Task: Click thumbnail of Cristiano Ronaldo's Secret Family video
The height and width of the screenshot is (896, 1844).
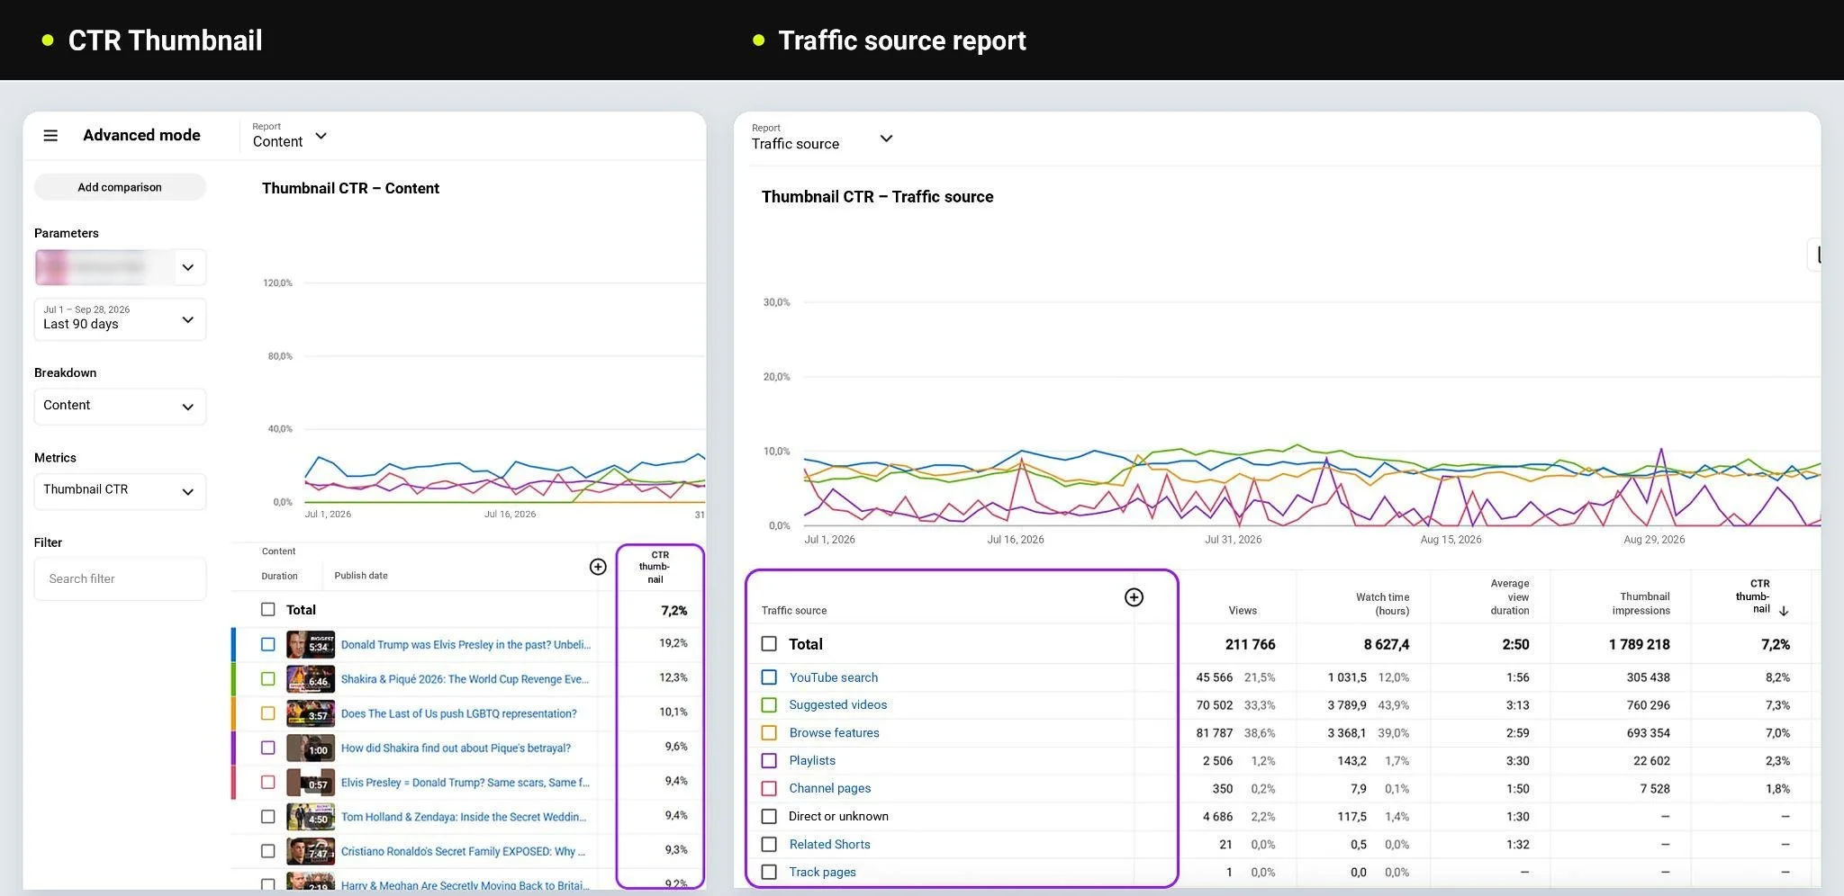Action: coord(311,851)
